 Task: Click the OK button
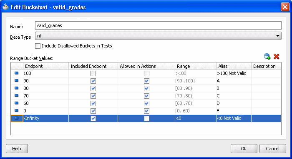[x=244, y=149]
